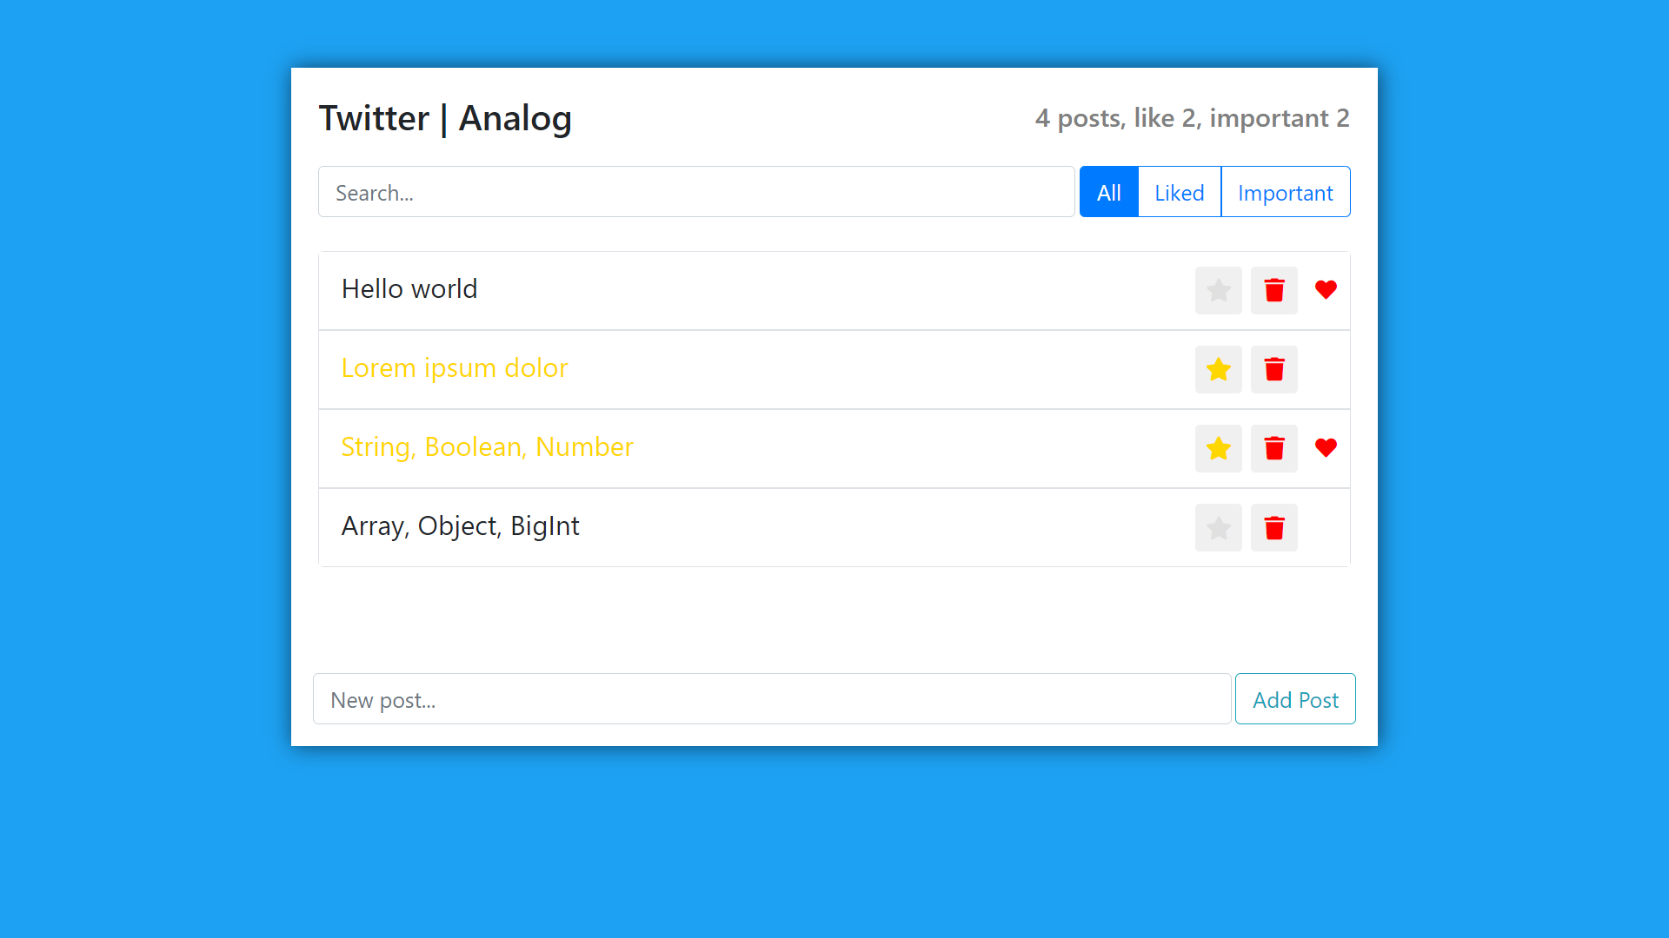Toggle the star on "Hello world" post
Viewport: 1669px width, 938px height.
pyautogui.click(x=1218, y=290)
